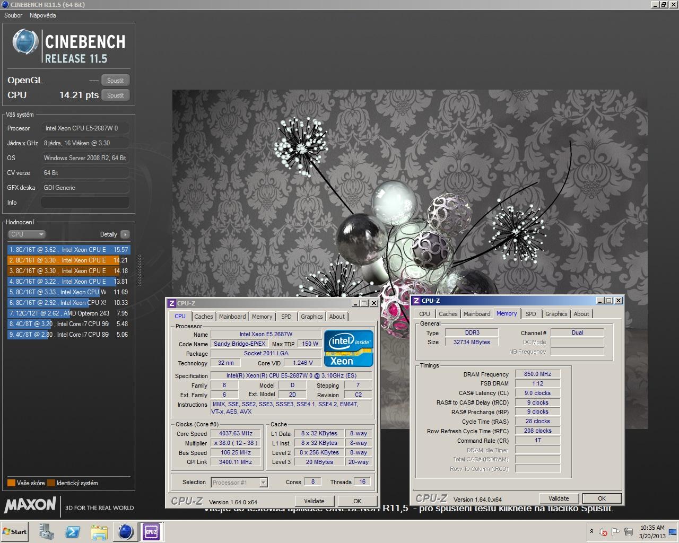Select Core i7 ranking row 5.06
The width and height of the screenshot is (679, 543).
[68, 335]
